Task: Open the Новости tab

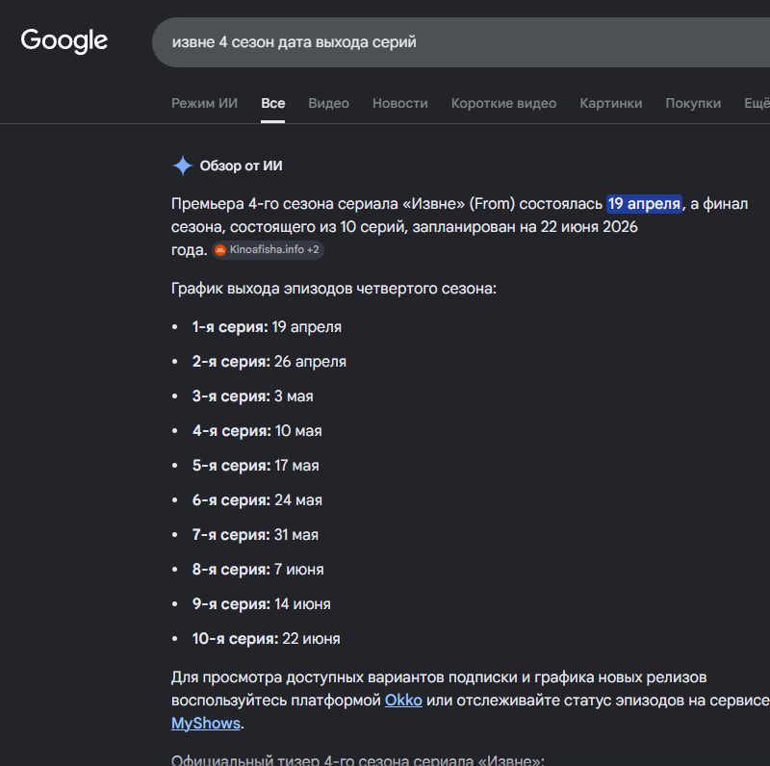Action: click(x=400, y=103)
